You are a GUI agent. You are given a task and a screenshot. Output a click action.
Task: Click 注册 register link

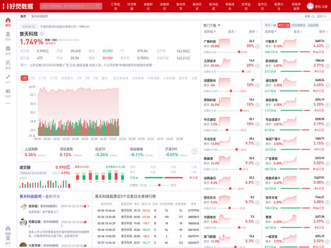[x=325, y=6]
